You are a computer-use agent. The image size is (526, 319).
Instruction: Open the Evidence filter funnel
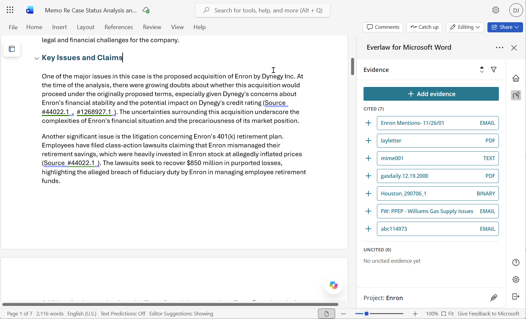click(x=494, y=70)
